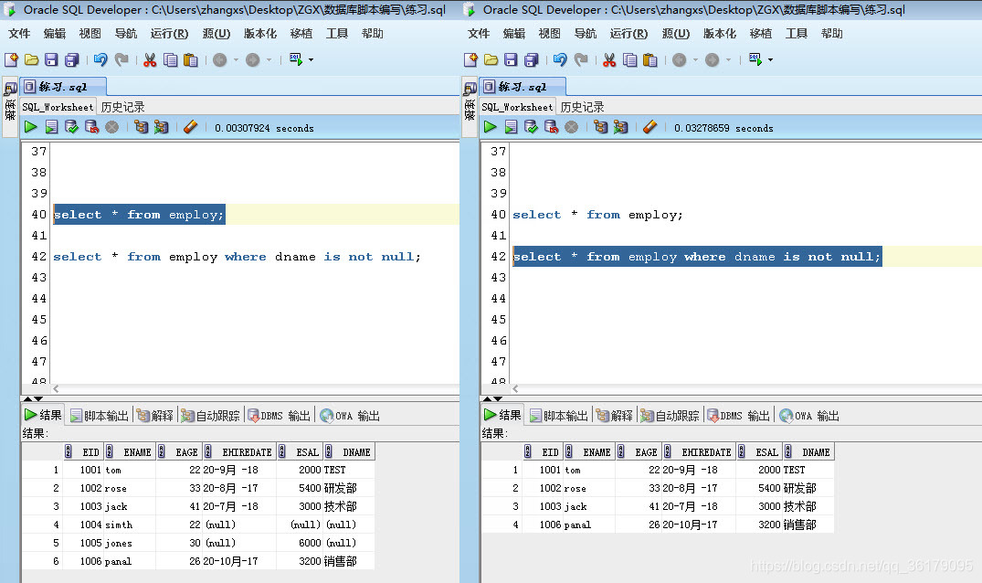Click Cut scissors icon in left window
The height and width of the screenshot is (583, 982).
(150, 59)
